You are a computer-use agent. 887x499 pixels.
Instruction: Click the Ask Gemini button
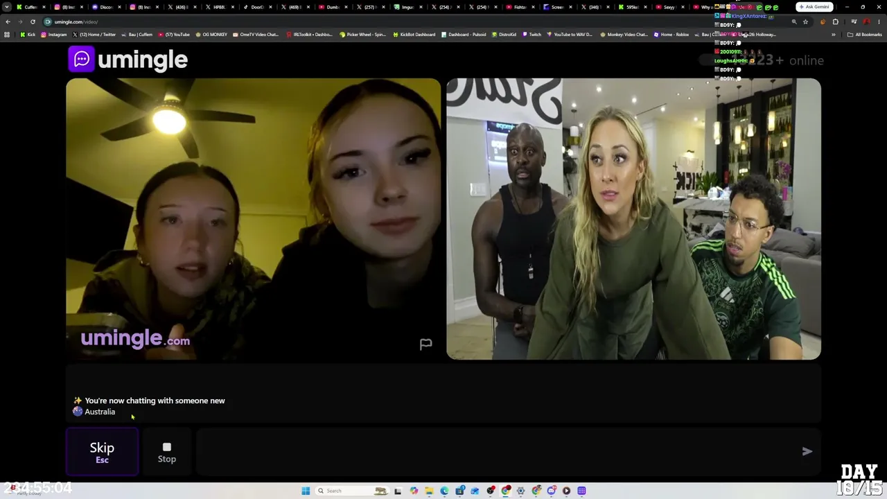814,7
